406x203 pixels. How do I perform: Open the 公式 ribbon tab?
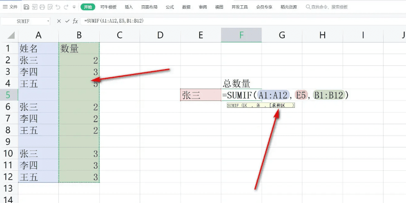pos(170,7)
